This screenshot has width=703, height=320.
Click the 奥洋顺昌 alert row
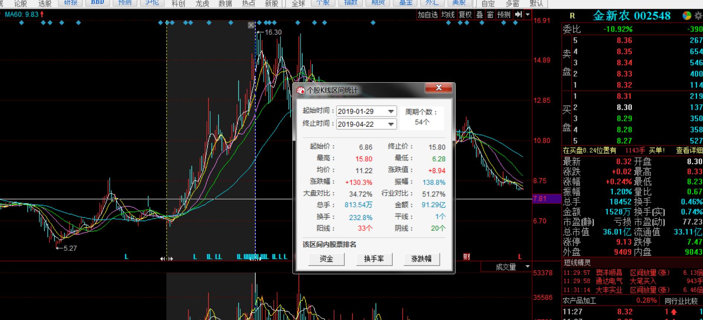(x=632, y=273)
